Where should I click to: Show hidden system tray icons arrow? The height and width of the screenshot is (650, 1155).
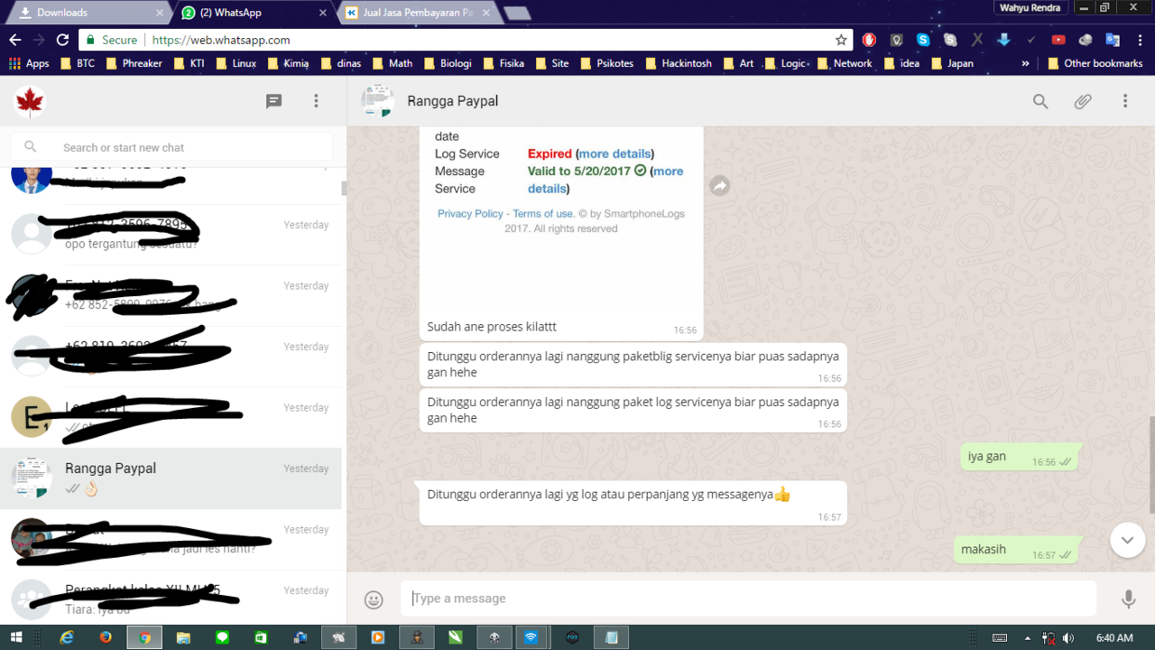tap(1029, 638)
